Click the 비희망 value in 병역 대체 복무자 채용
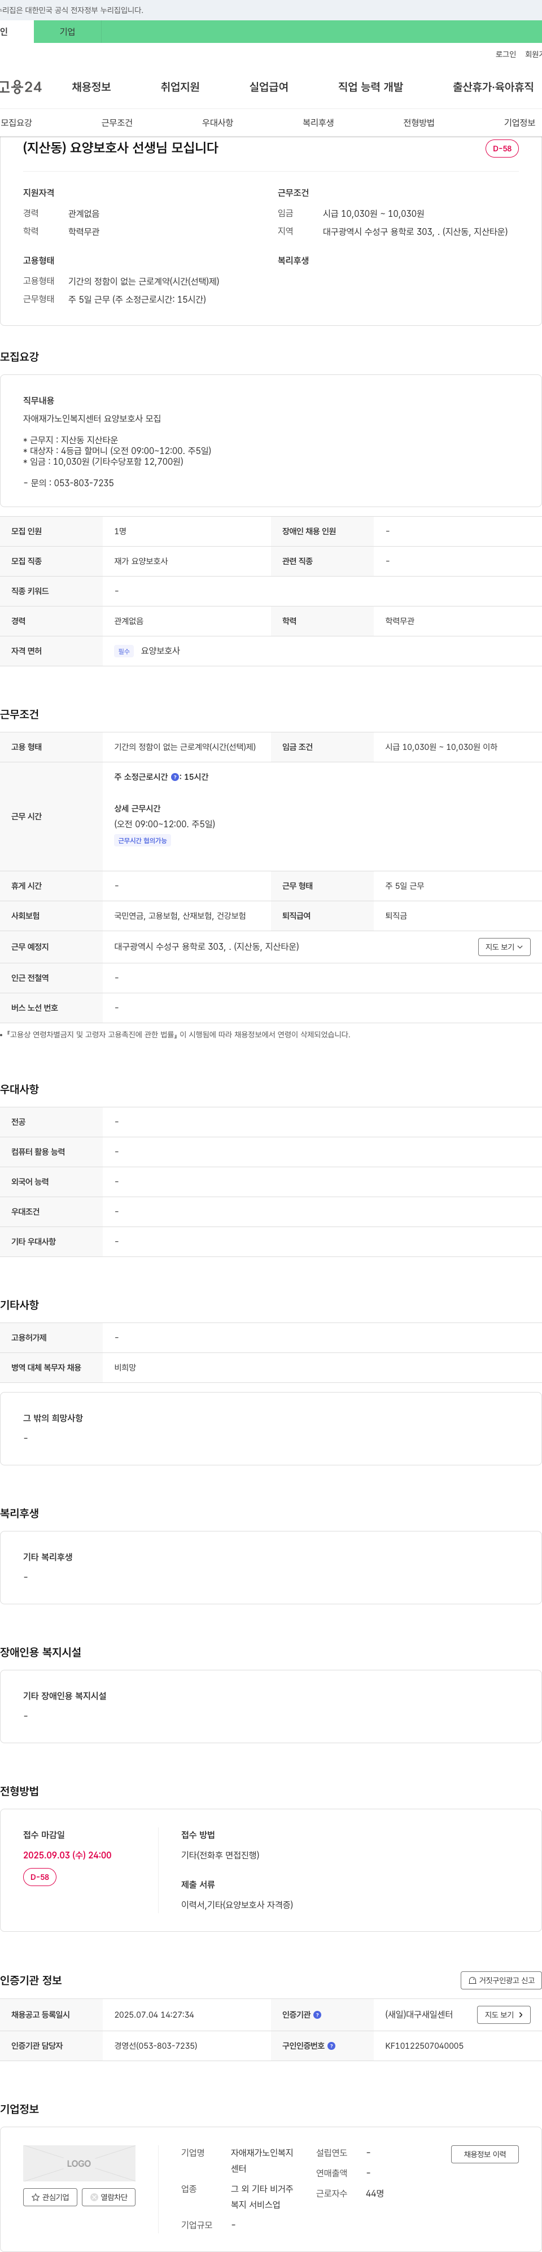Screen dimensions: 542x2252 click(x=125, y=1367)
